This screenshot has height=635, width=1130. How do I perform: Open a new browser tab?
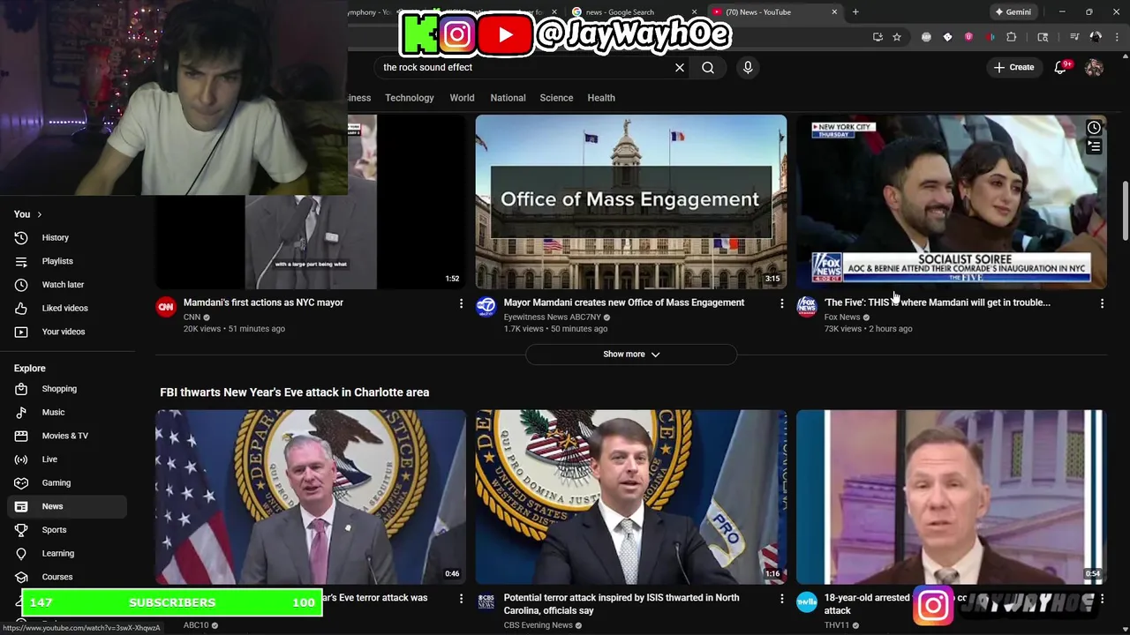click(x=855, y=12)
